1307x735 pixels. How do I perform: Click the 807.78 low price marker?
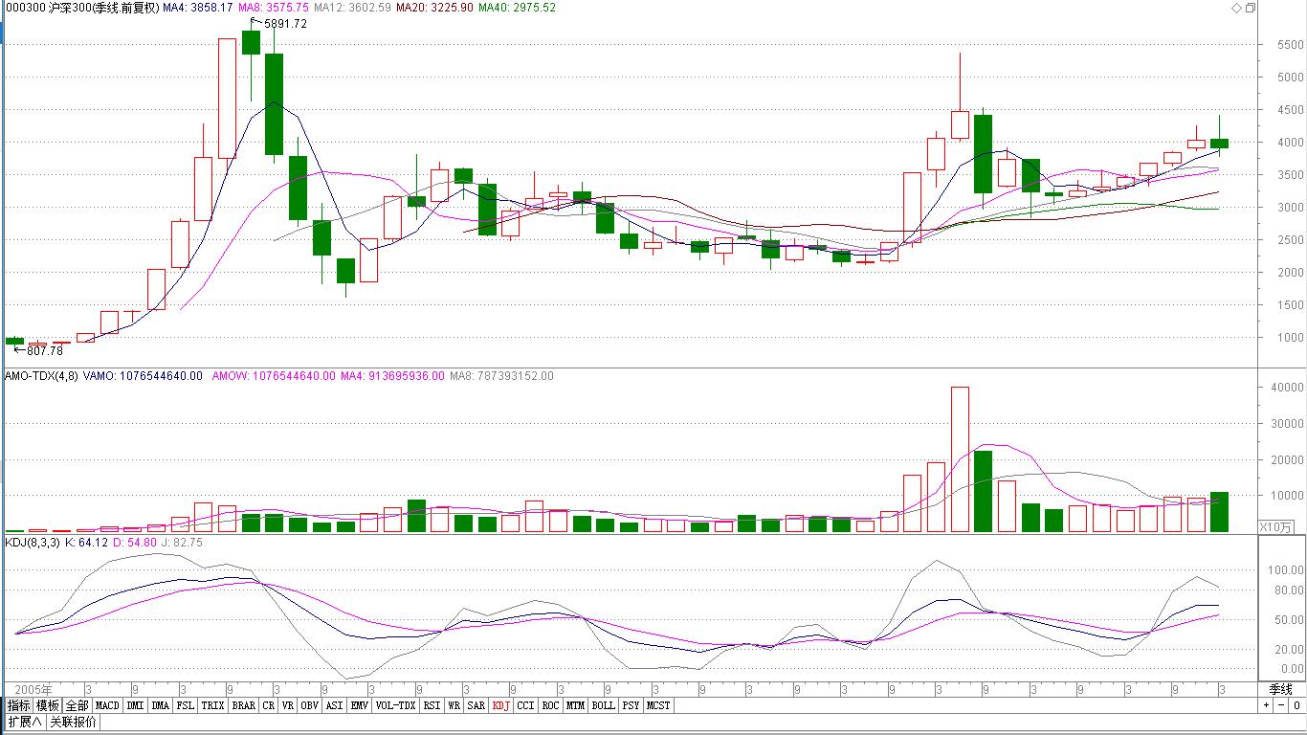[45, 351]
